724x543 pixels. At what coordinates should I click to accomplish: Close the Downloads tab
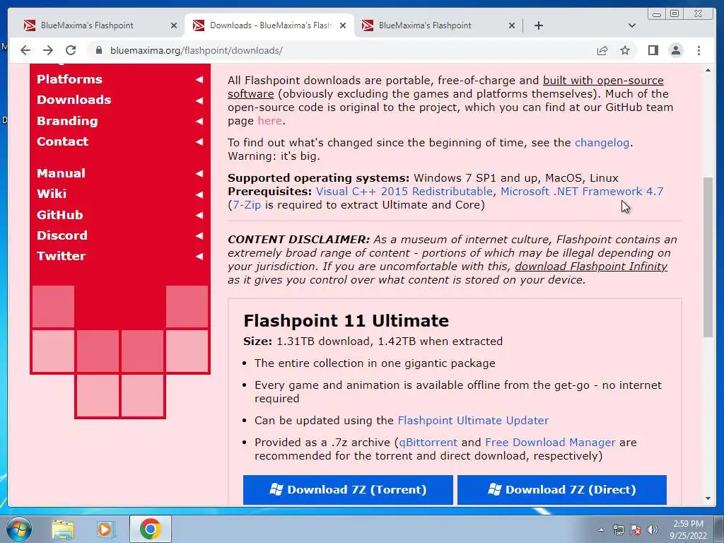(x=343, y=25)
